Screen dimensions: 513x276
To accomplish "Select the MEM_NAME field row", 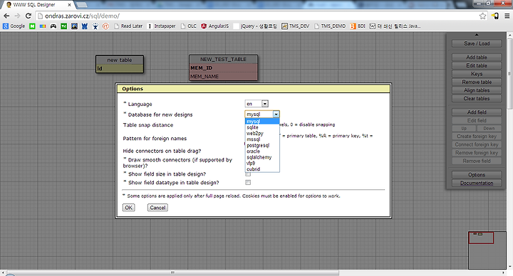I will (x=223, y=76).
